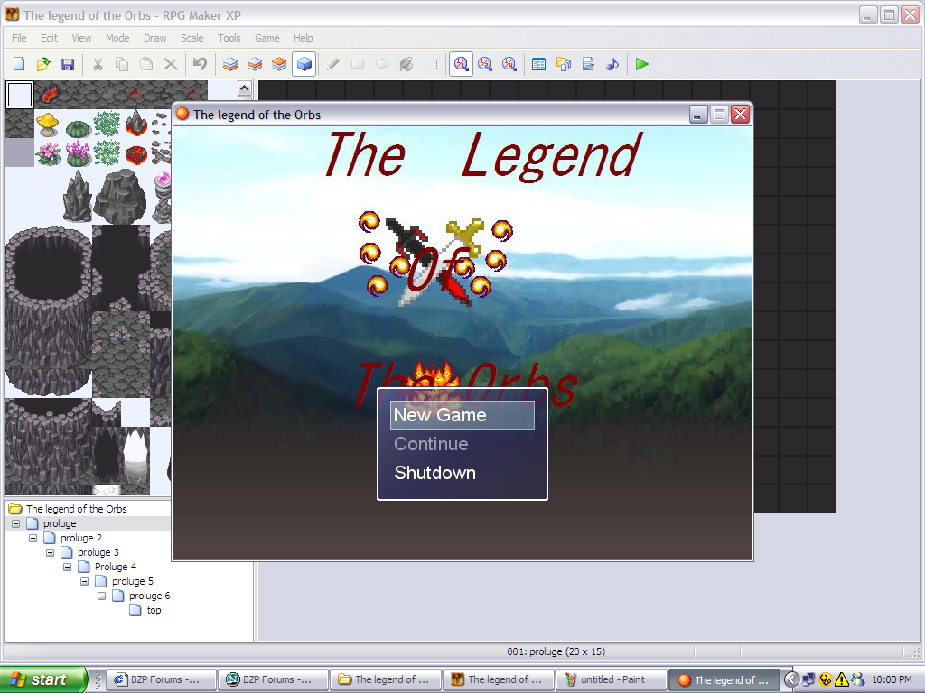925x693 pixels.
Task: Click the New Project toolbar icon
Action: tap(19, 64)
